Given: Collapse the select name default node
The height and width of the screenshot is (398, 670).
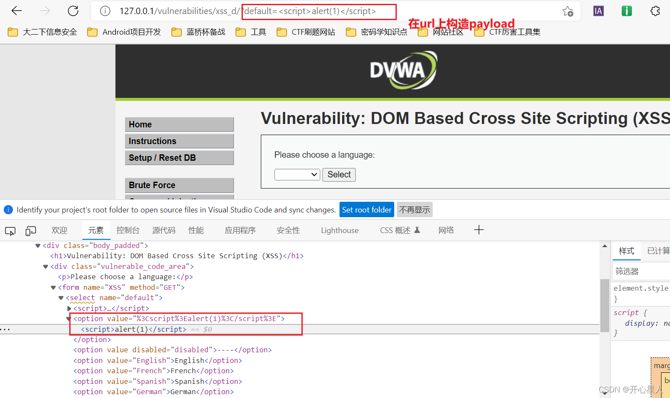Looking at the screenshot, I should click(x=61, y=298).
